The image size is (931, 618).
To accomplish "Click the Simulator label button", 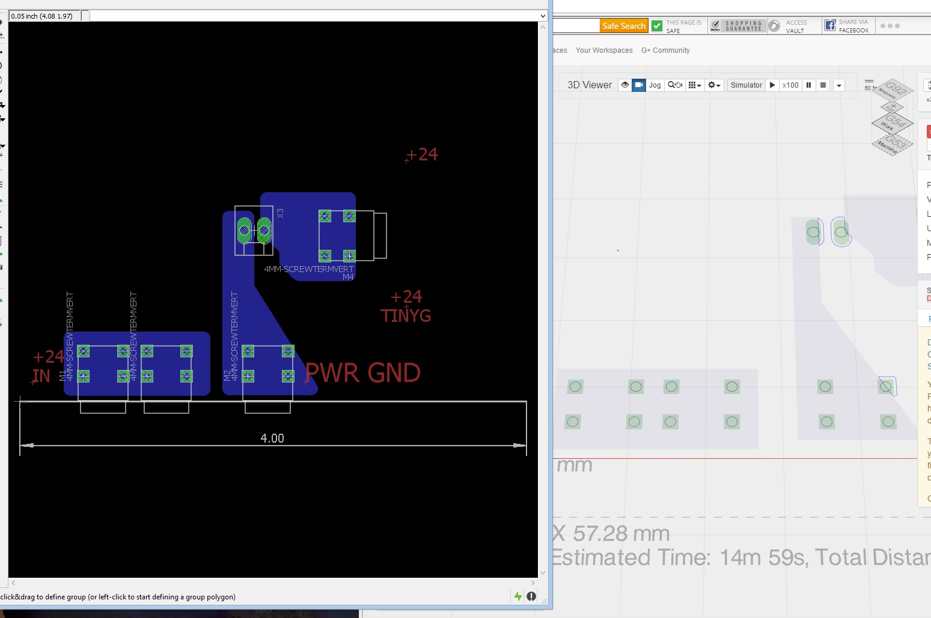I will tap(746, 85).
